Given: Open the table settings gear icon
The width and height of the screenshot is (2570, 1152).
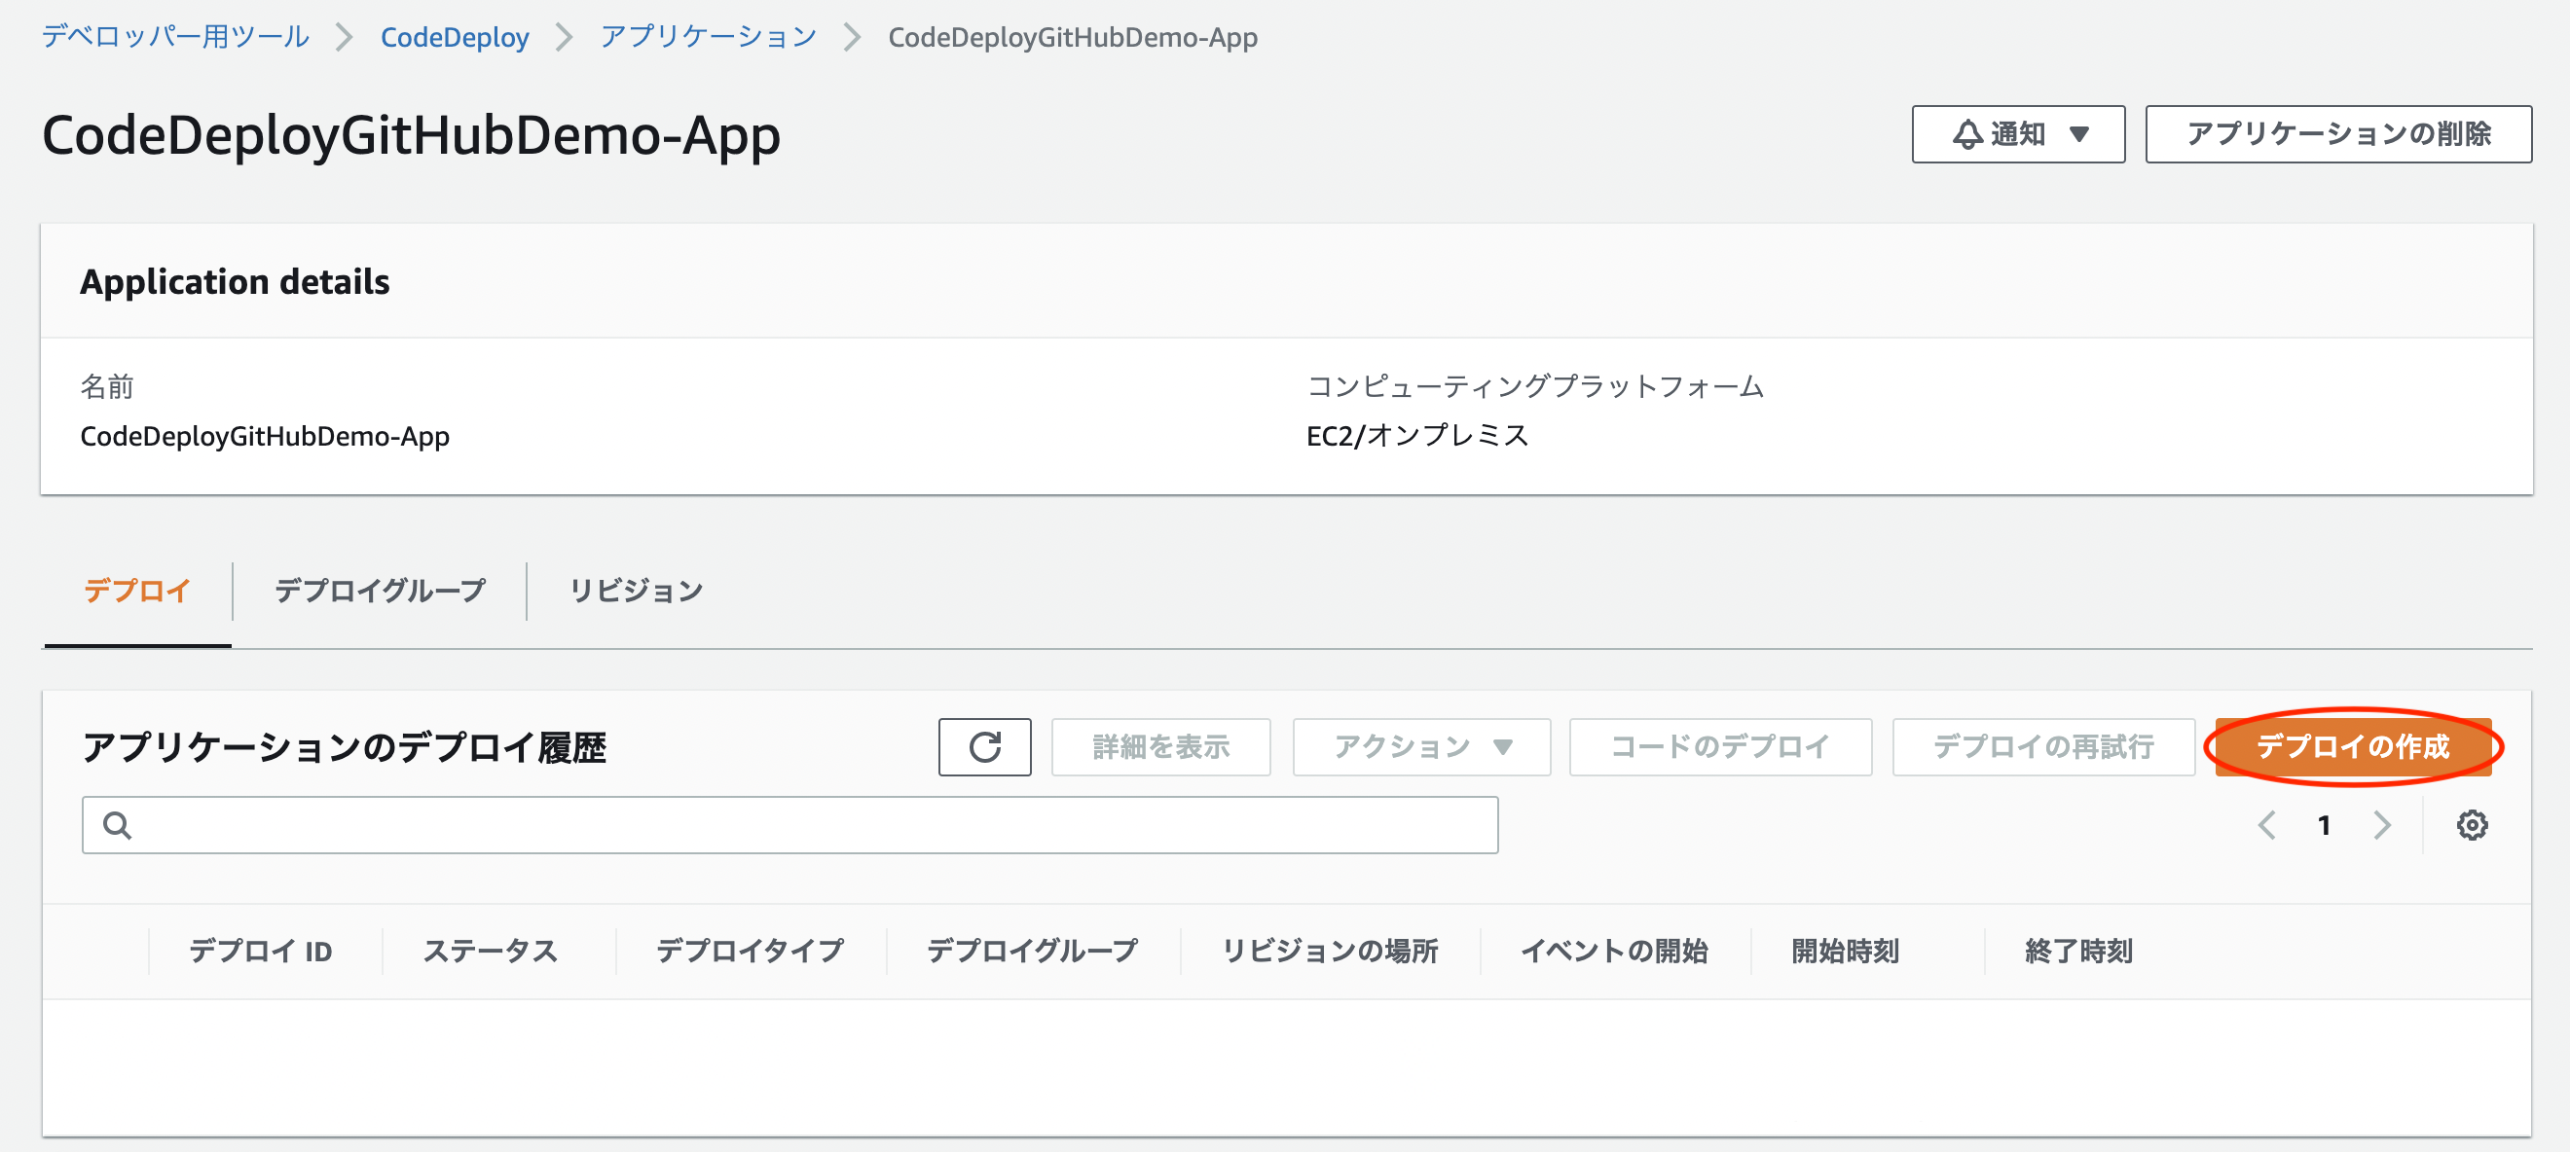Looking at the screenshot, I should click(x=2473, y=825).
